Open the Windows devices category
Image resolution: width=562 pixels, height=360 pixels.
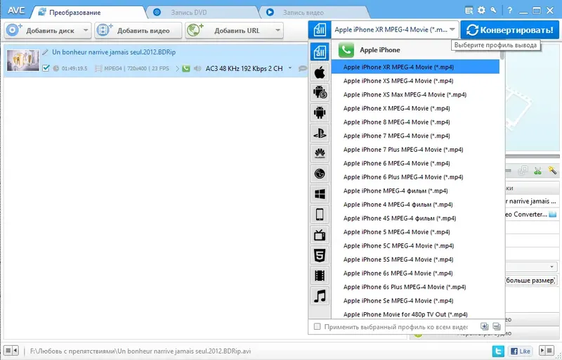click(320, 194)
